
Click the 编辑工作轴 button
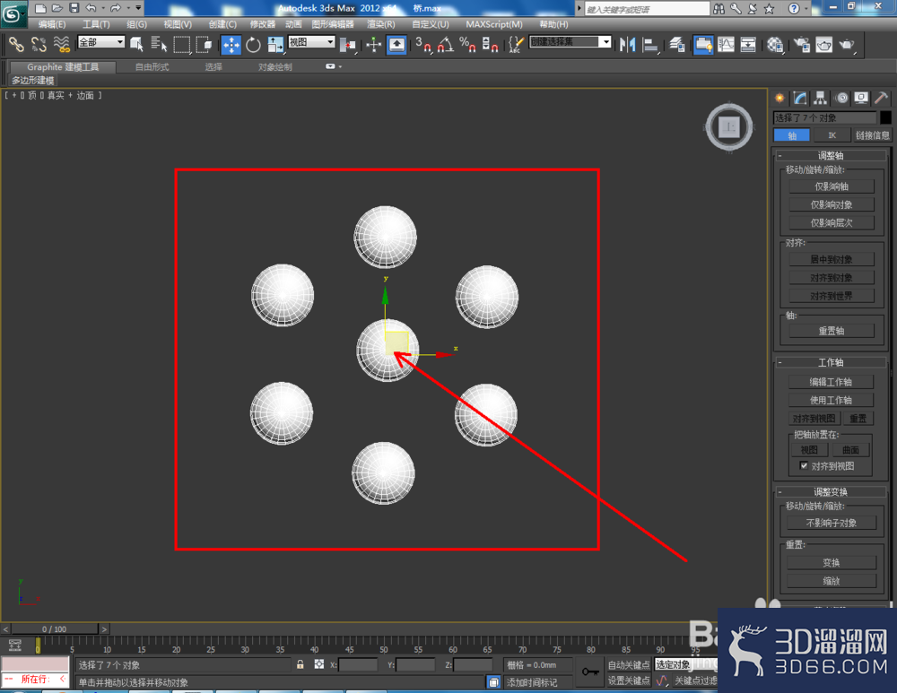point(831,382)
